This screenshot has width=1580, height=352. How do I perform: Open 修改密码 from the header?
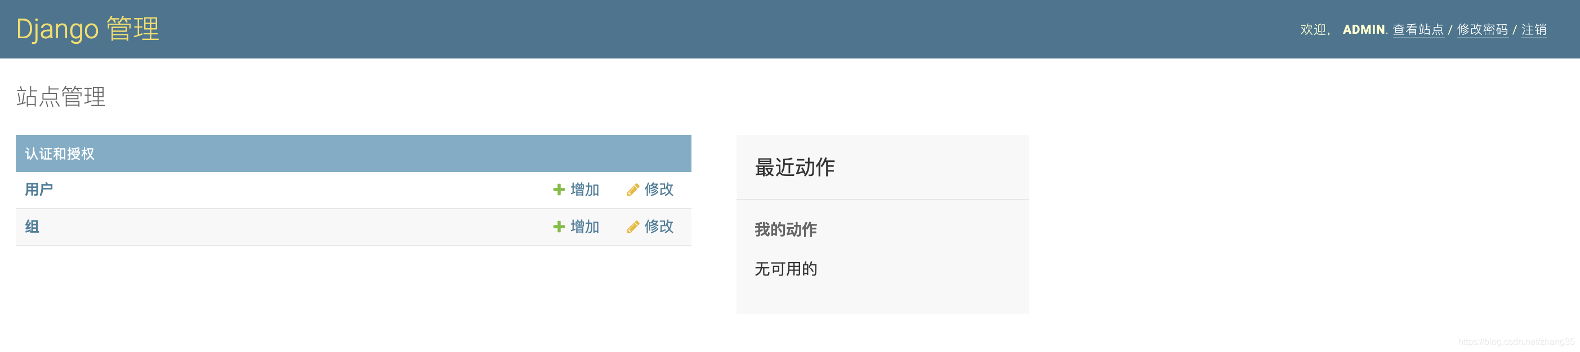point(1481,29)
